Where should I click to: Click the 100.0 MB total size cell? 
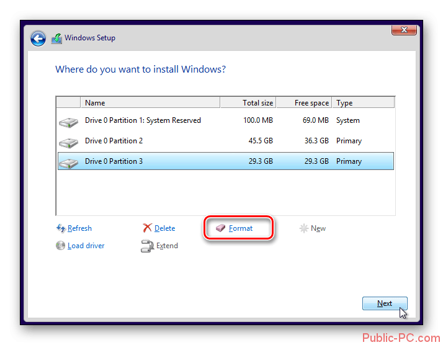[x=258, y=120]
